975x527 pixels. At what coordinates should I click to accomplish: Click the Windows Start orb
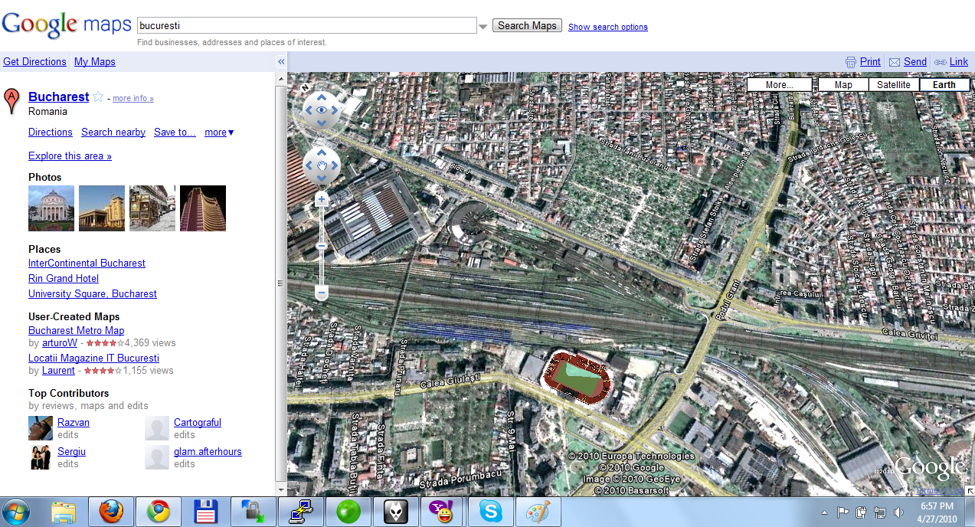pos(16,512)
